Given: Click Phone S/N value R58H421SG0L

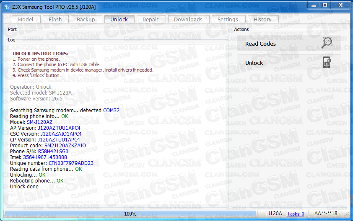Looking at the screenshot, I should [x=55, y=151].
